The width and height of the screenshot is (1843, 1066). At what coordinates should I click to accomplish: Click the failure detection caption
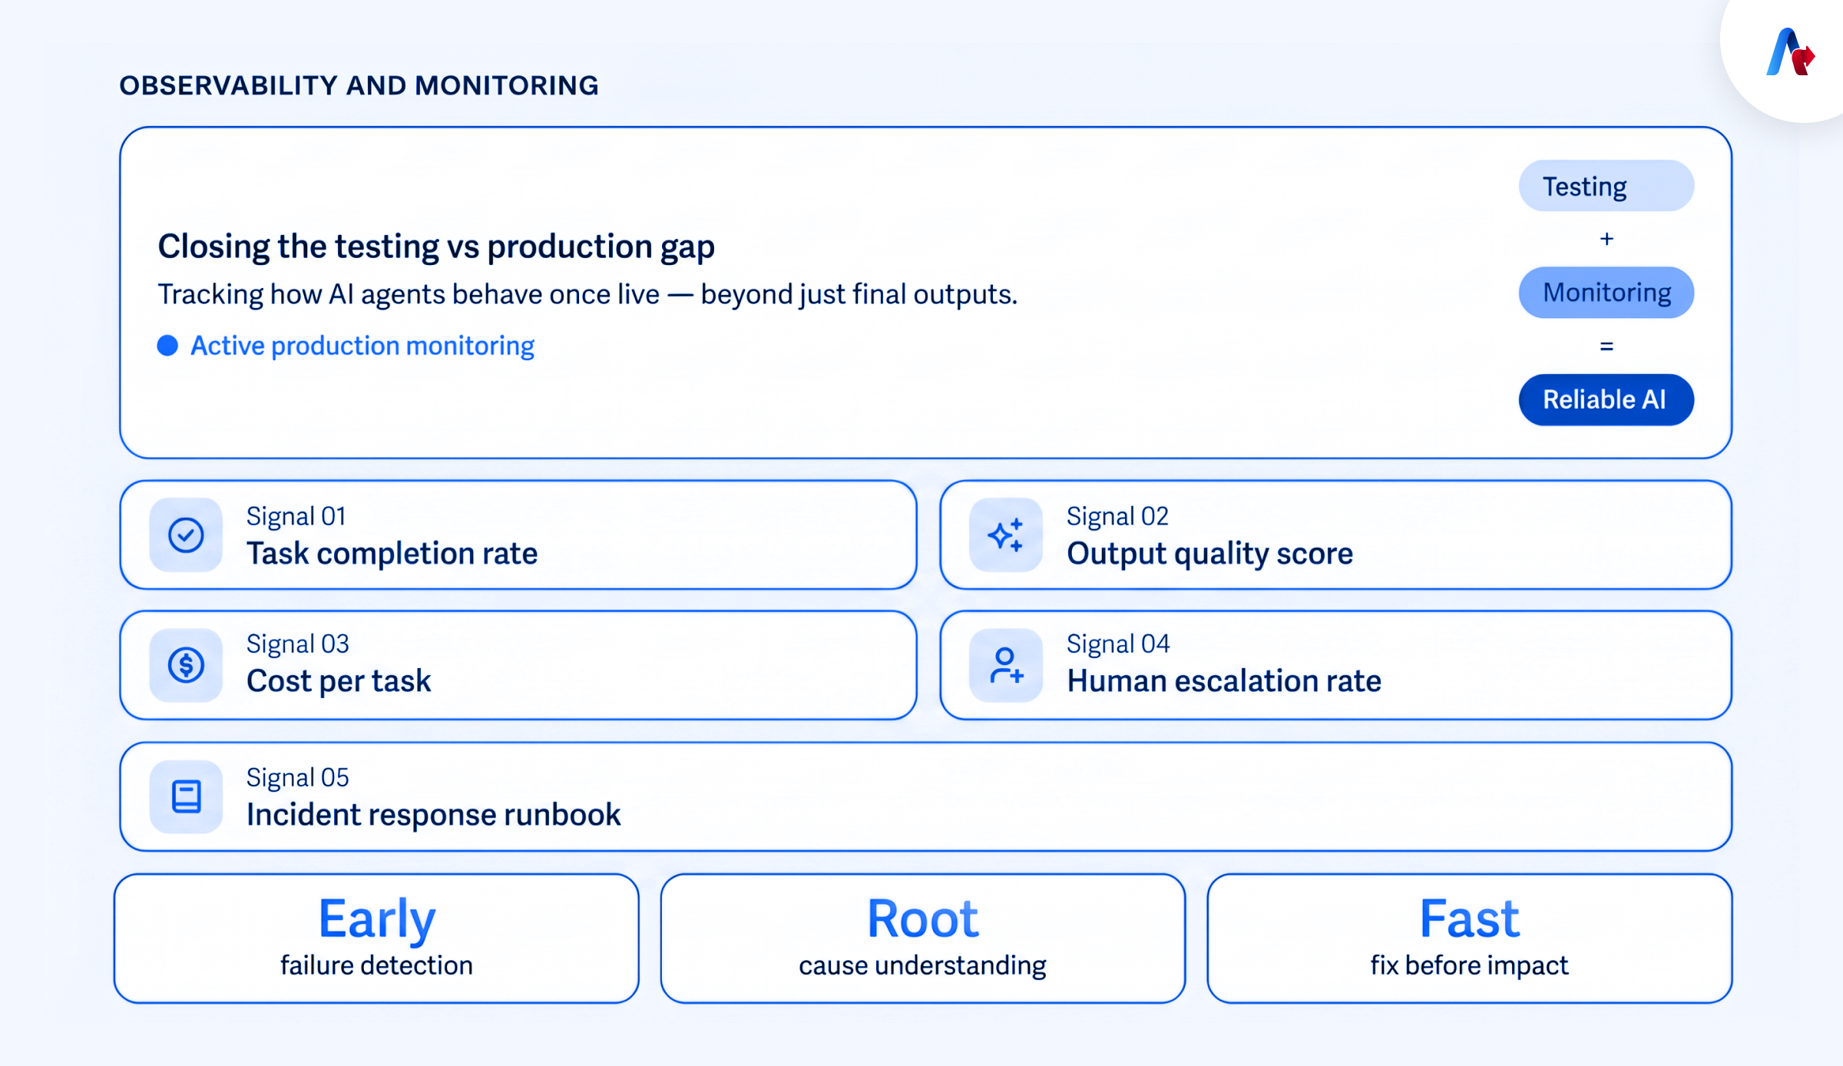point(376,965)
